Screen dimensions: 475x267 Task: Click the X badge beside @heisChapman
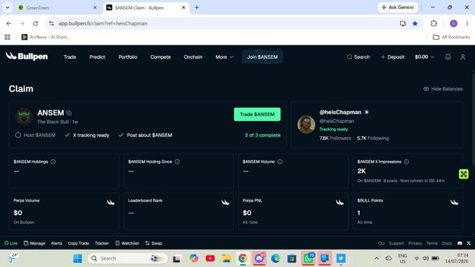[367, 112]
